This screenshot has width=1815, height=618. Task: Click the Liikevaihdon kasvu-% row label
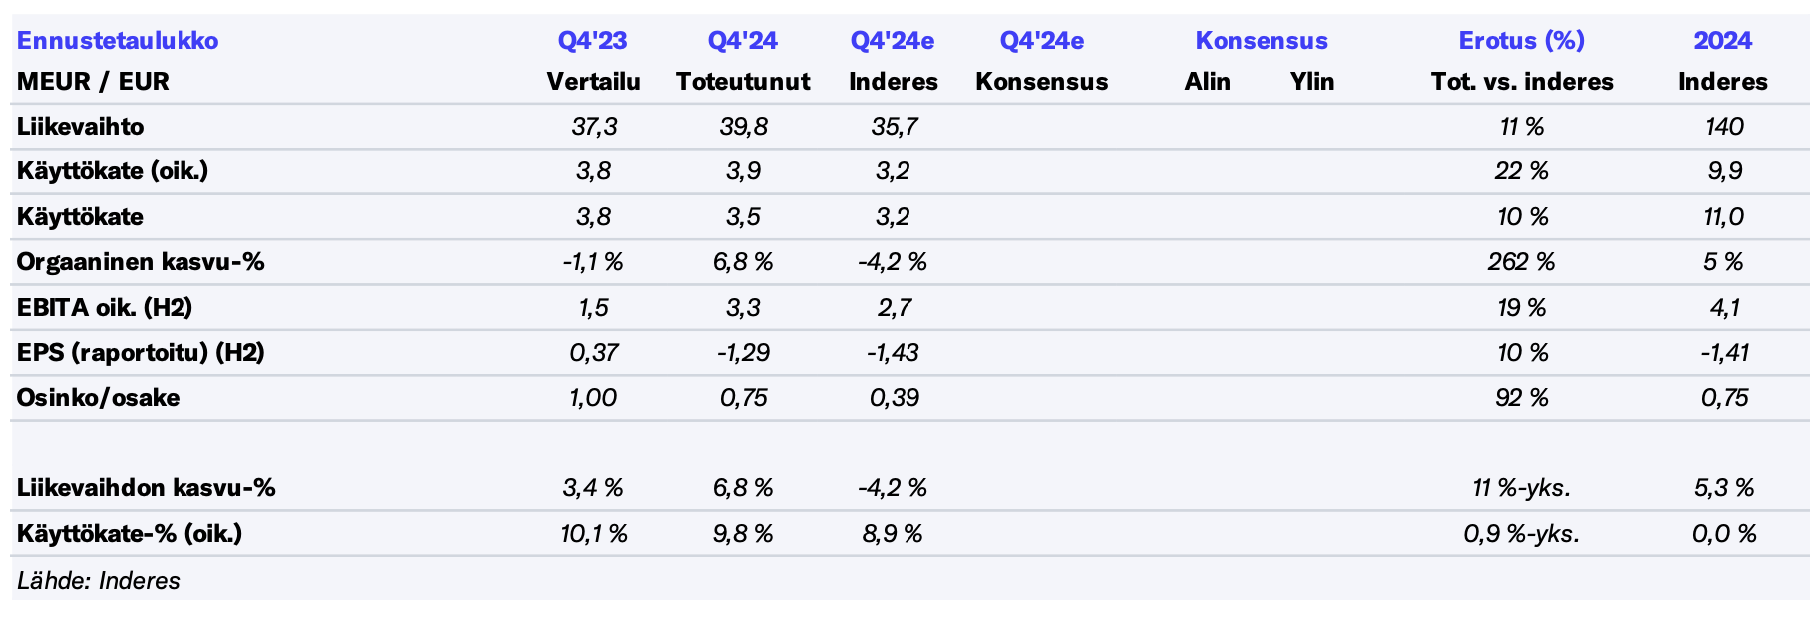click(x=147, y=488)
